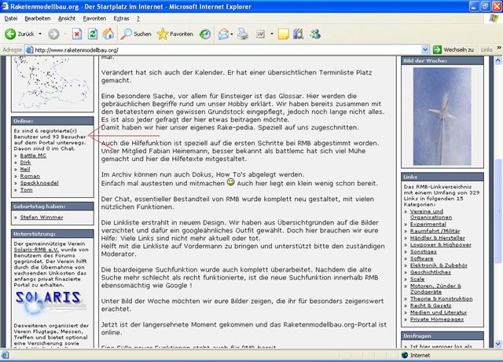Click the Mail envelope toolbar icon
This screenshot has width=503, height=362.
tap(223, 35)
